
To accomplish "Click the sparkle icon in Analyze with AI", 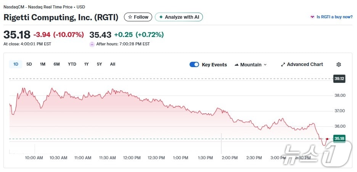I will pos(161,17).
